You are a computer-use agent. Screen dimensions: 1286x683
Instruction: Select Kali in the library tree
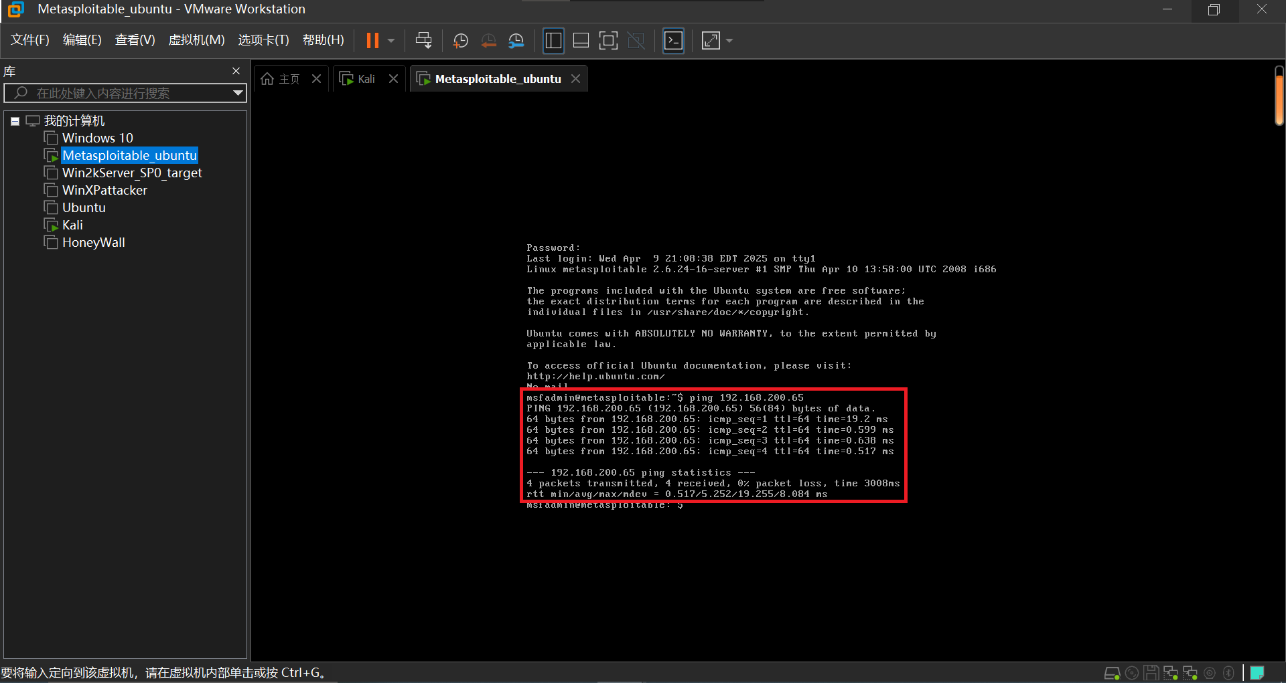pos(72,225)
